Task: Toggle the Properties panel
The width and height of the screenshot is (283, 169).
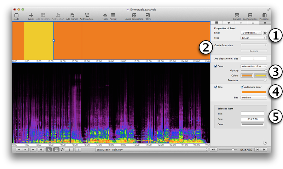Action: pos(264,16)
